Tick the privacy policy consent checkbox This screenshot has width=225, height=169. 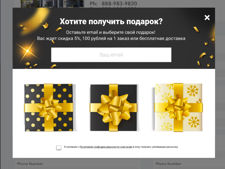pos(59,147)
